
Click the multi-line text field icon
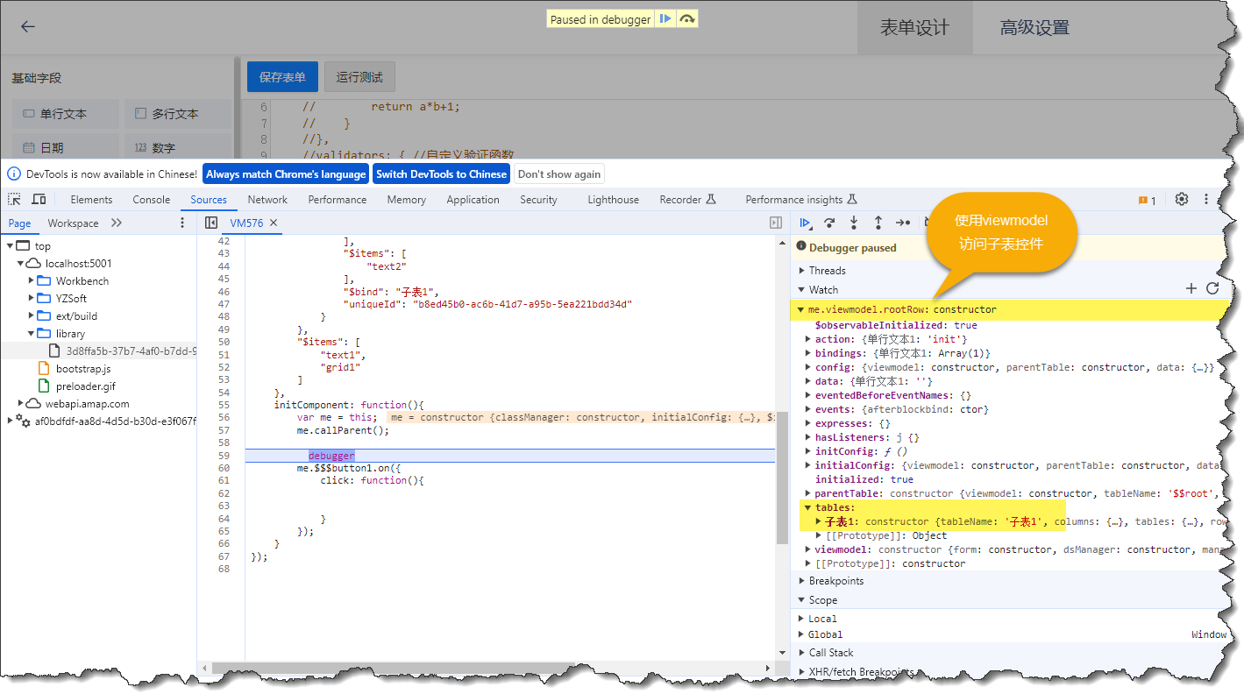pos(140,114)
